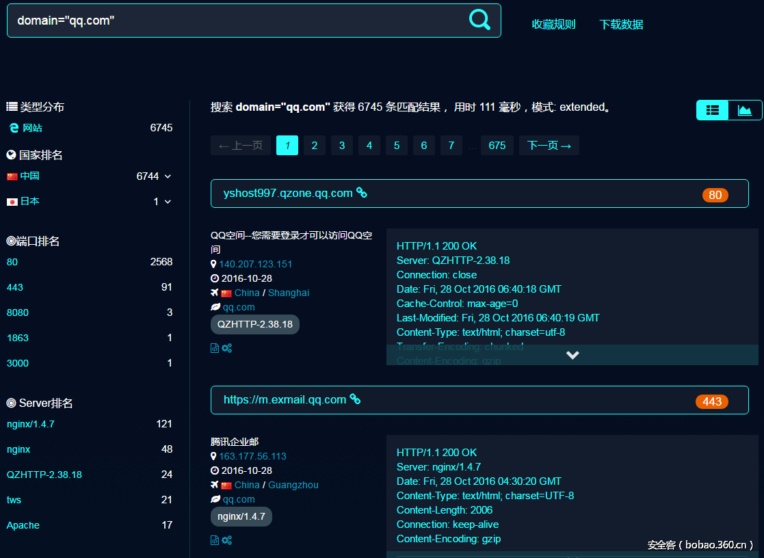Click the 收藏规则 menu item
764x558 pixels.
553,24
